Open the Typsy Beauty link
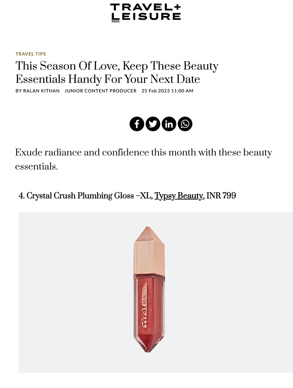 (x=179, y=196)
